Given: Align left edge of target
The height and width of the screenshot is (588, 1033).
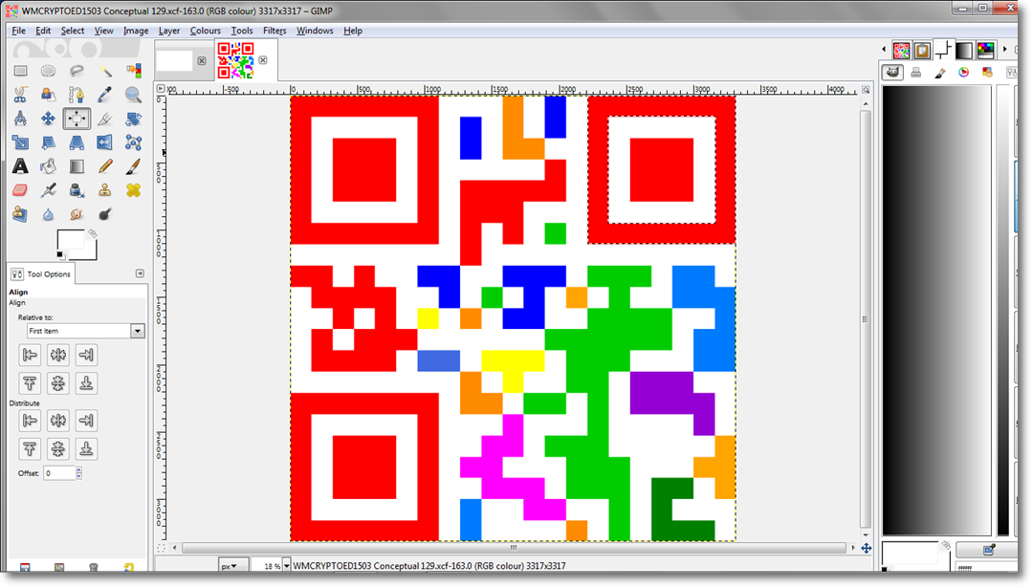Looking at the screenshot, I should (x=30, y=355).
